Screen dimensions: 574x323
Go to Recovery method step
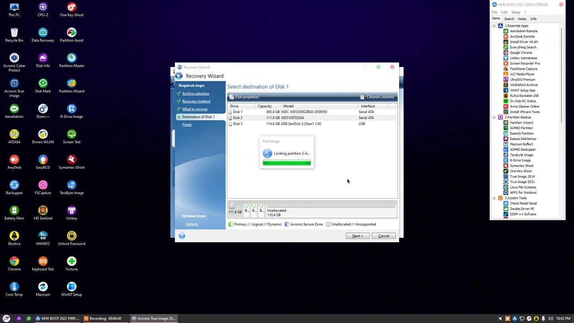(196, 101)
